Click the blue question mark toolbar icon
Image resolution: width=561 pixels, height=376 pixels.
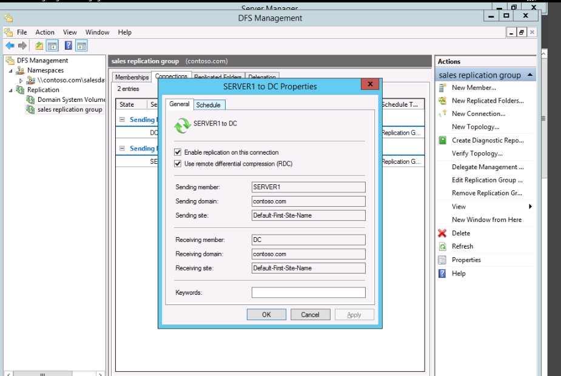(x=69, y=45)
